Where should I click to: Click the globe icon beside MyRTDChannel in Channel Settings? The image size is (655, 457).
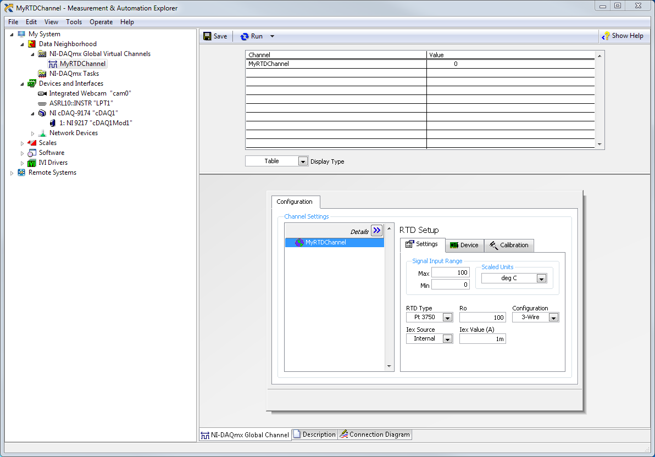pyautogui.click(x=299, y=243)
